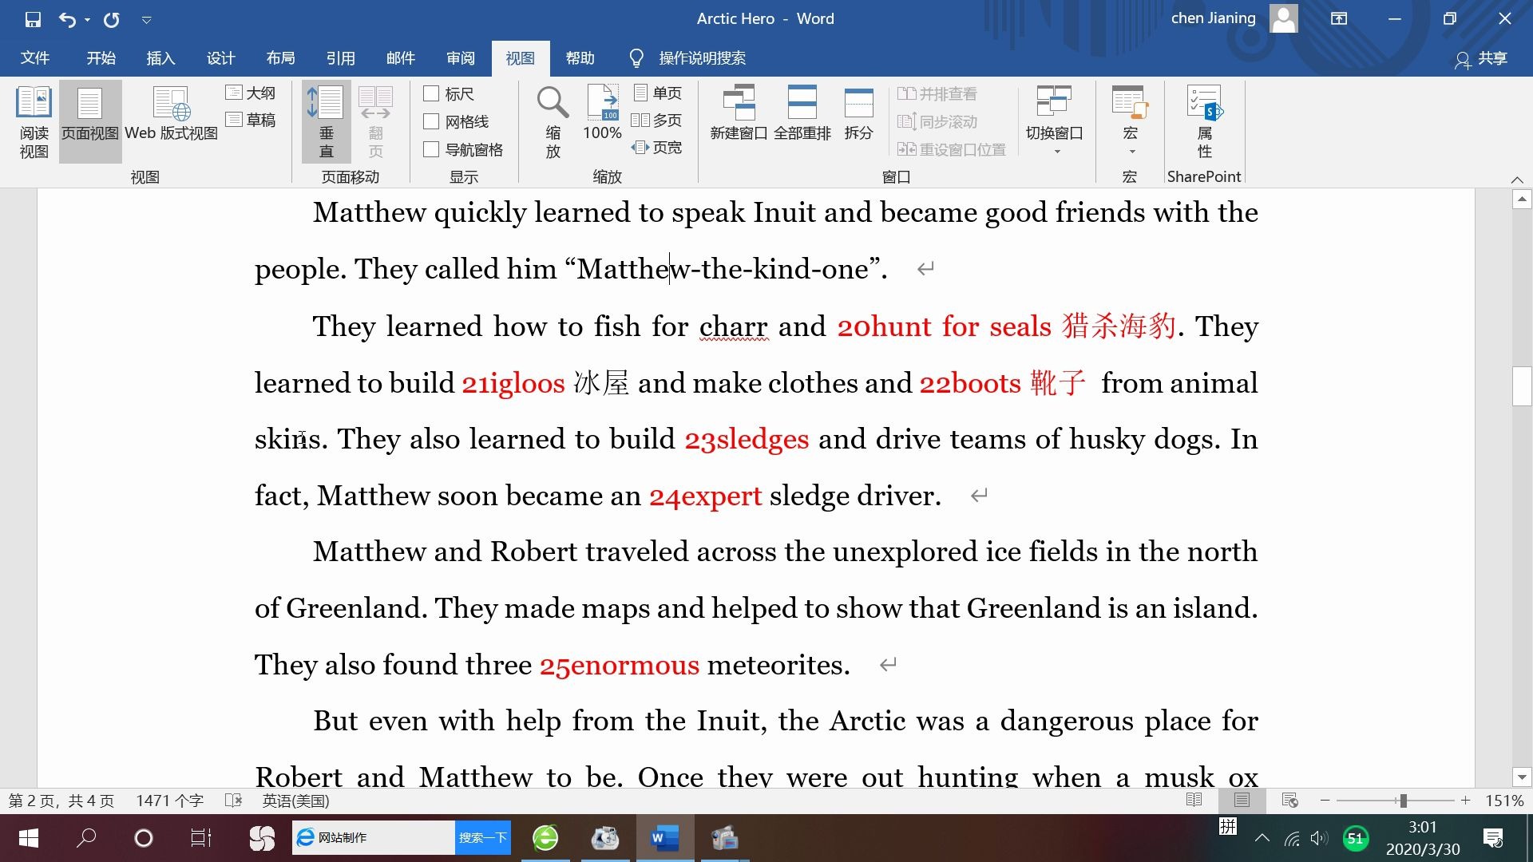Open a New Window (新建窗口)

click(x=739, y=114)
